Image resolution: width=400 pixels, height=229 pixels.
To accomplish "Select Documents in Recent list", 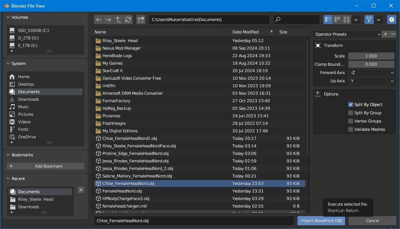I will click(x=40, y=192).
